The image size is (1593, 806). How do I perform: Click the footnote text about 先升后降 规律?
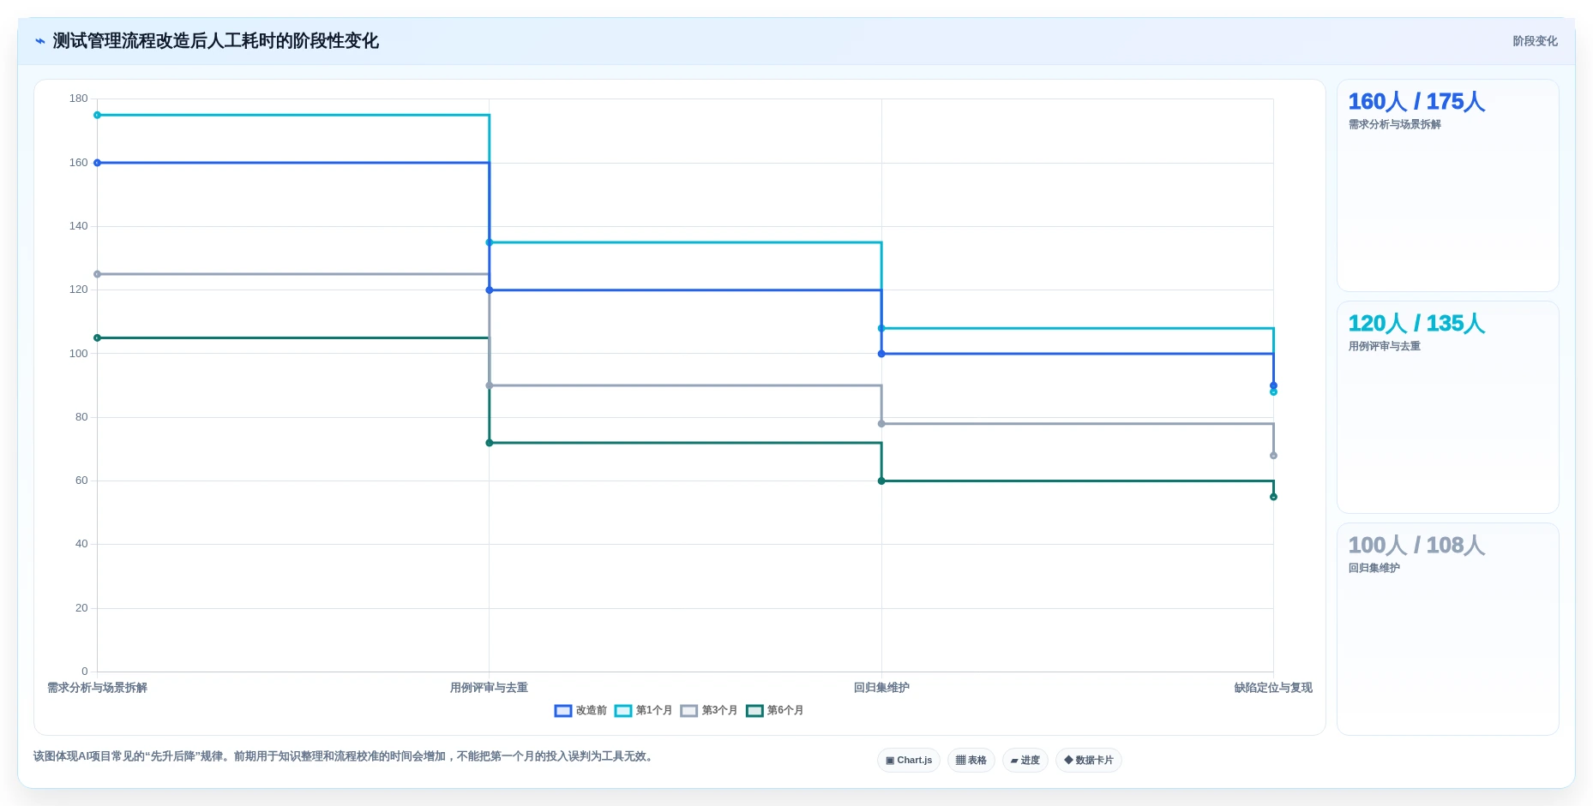pyautogui.click(x=345, y=756)
